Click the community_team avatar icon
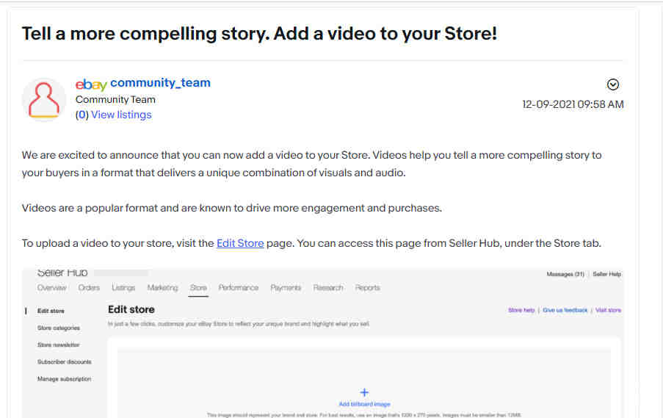Viewport: 663px width, 418px height. point(43,100)
